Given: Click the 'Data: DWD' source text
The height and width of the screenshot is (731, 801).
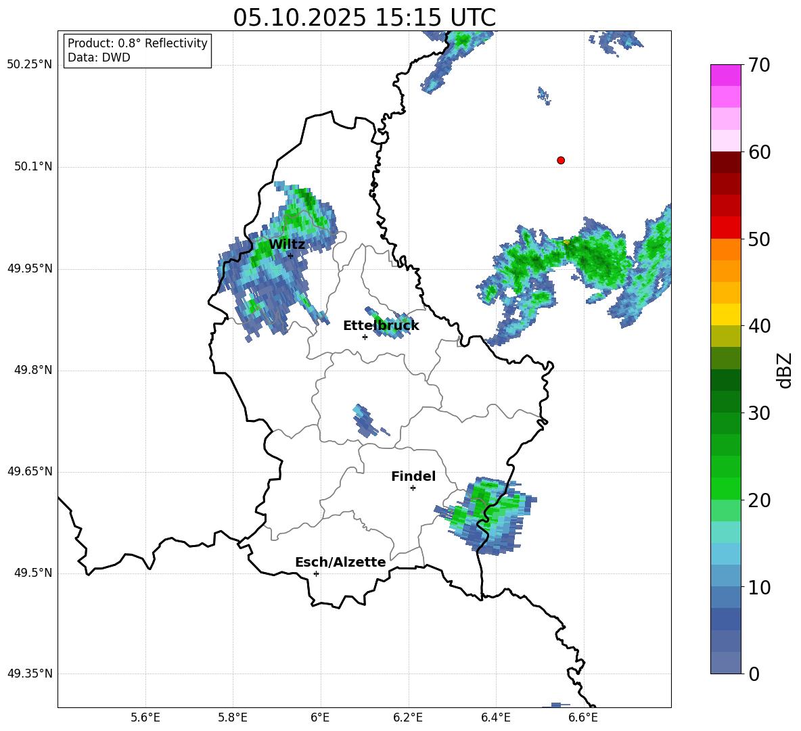Looking at the screenshot, I should coord(99,57).
